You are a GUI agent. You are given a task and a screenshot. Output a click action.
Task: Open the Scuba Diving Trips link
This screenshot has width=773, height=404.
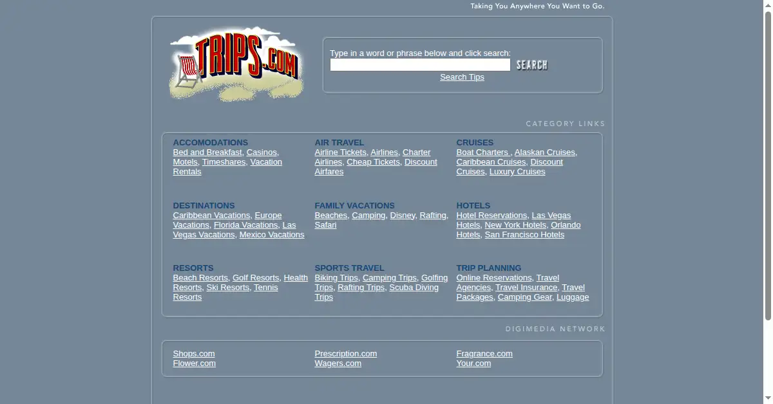[414, 288]
